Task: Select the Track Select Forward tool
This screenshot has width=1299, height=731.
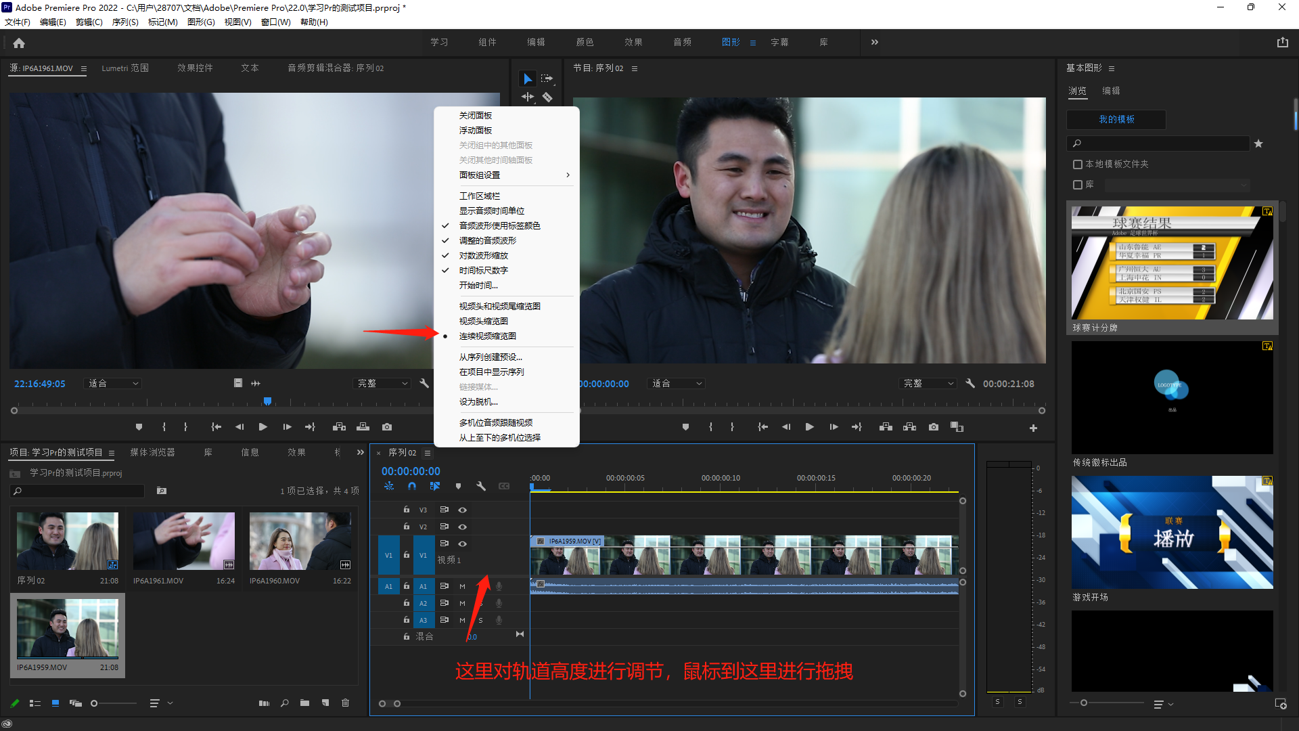Action: coord(547,79)
